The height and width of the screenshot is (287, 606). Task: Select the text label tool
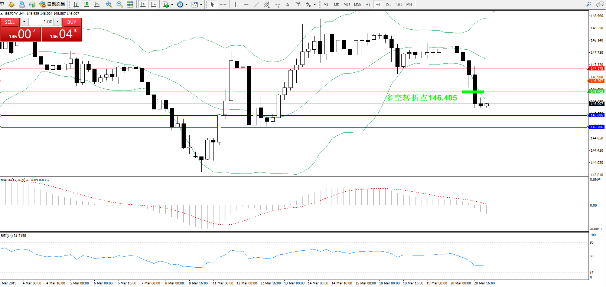pyautogui.click(x=287, y=4)
